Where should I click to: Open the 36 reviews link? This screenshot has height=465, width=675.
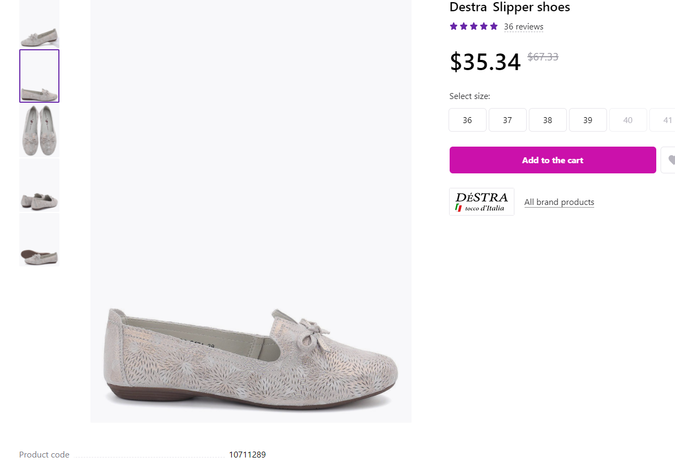pos(523,27)
